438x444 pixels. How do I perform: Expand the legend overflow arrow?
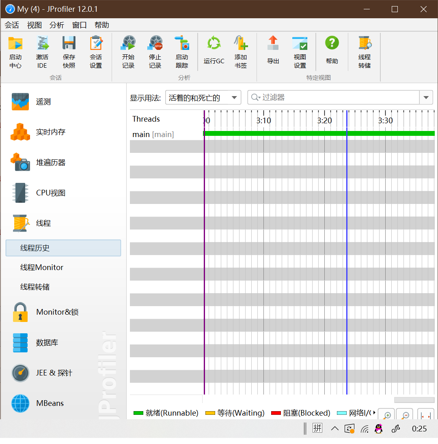point(374,412)
